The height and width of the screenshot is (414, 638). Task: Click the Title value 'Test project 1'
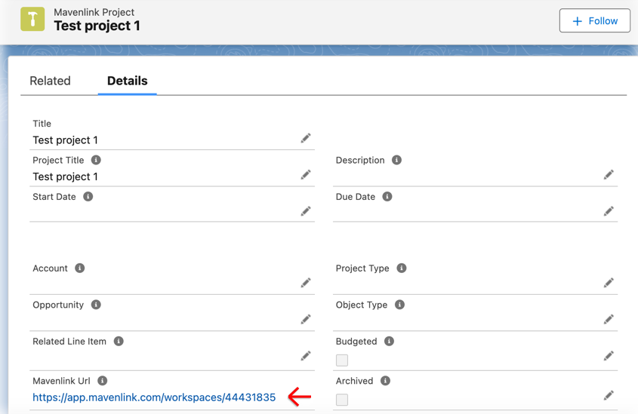66,140
